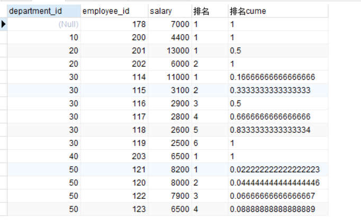Click employee_id cell 118
The image size is (361, 222).
coord(114,130)
